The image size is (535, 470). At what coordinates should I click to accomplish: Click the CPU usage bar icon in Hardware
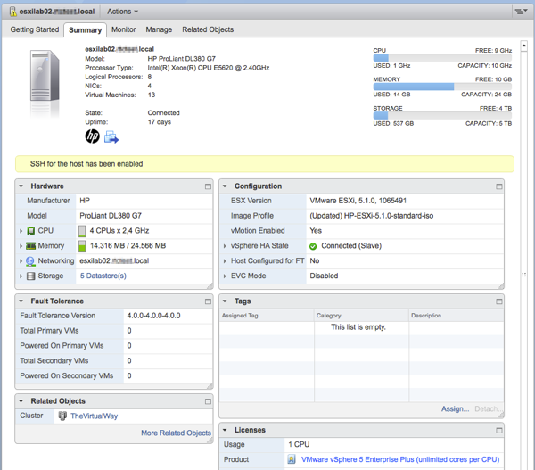pyautogui.click(x=82, y=231)
